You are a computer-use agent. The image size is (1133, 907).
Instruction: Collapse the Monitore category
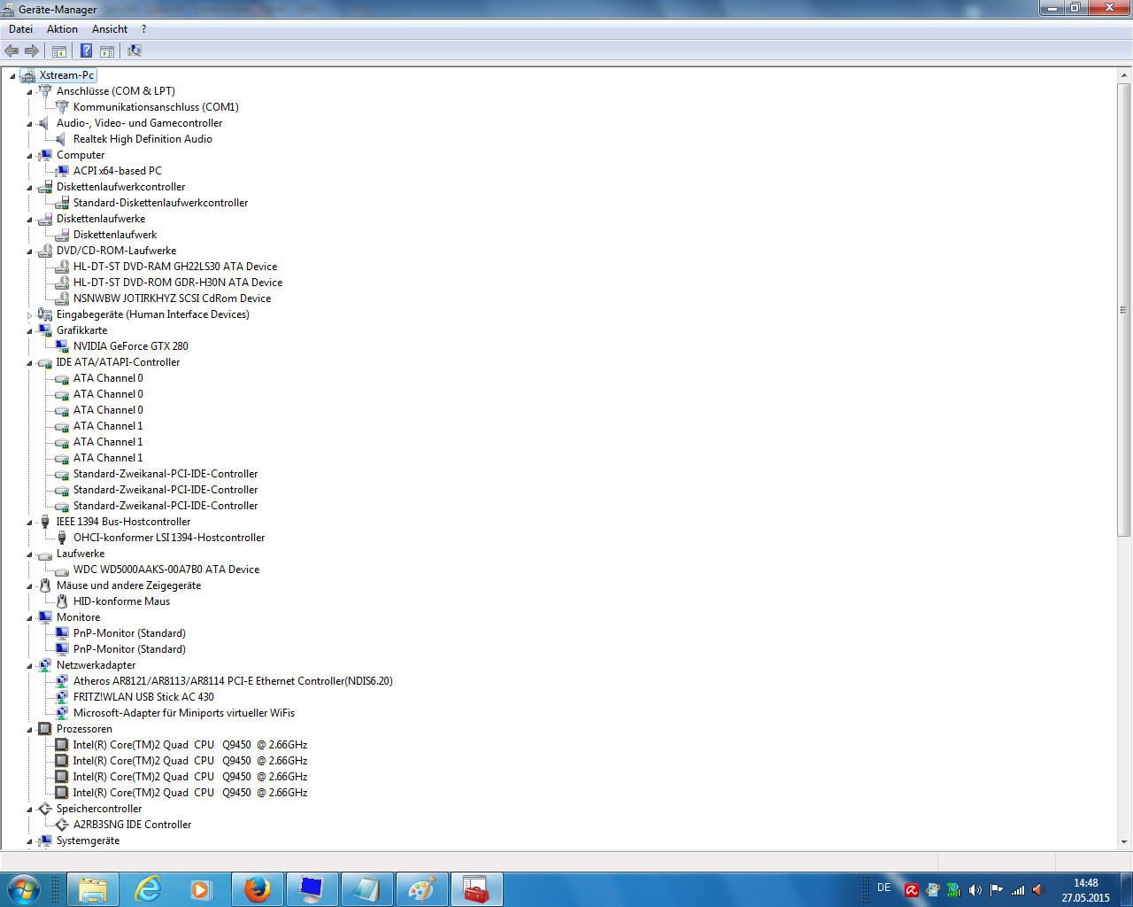pos(29,618)
